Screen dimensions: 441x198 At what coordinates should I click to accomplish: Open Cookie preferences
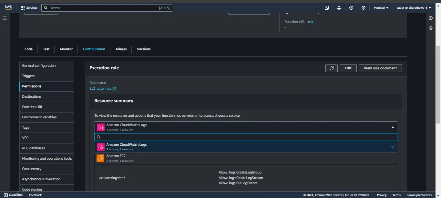[x=419, y=195]
